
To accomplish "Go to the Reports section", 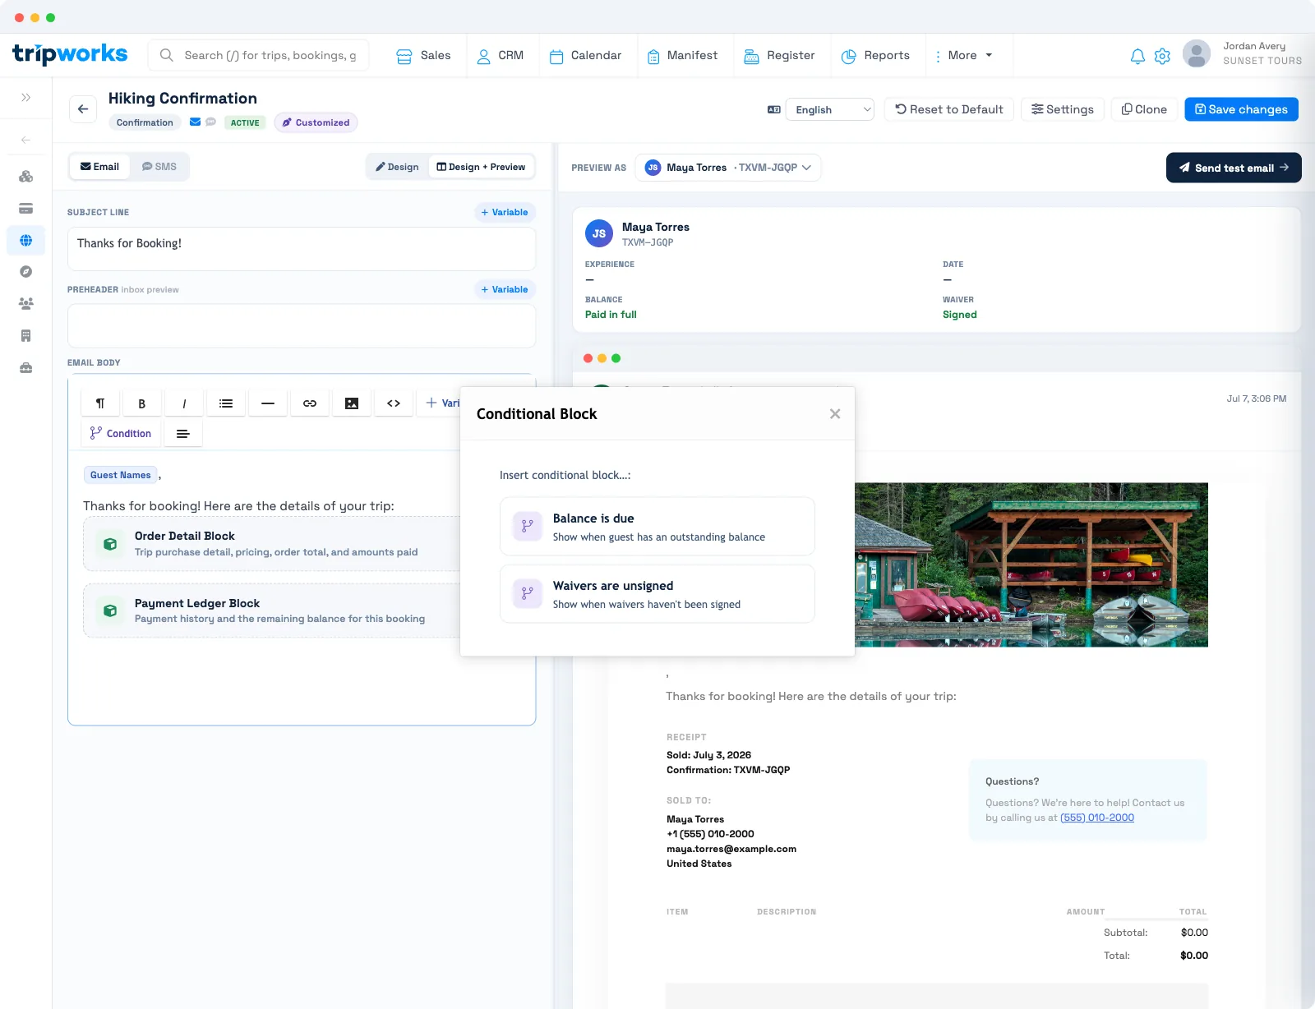I will [876, 56].
